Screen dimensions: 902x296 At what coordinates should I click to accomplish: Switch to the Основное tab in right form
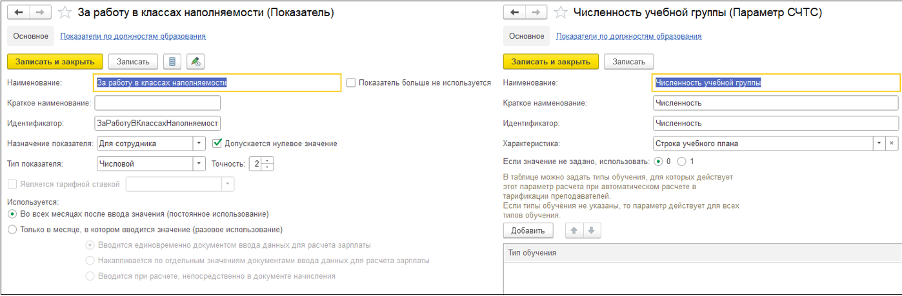point(526,37)
